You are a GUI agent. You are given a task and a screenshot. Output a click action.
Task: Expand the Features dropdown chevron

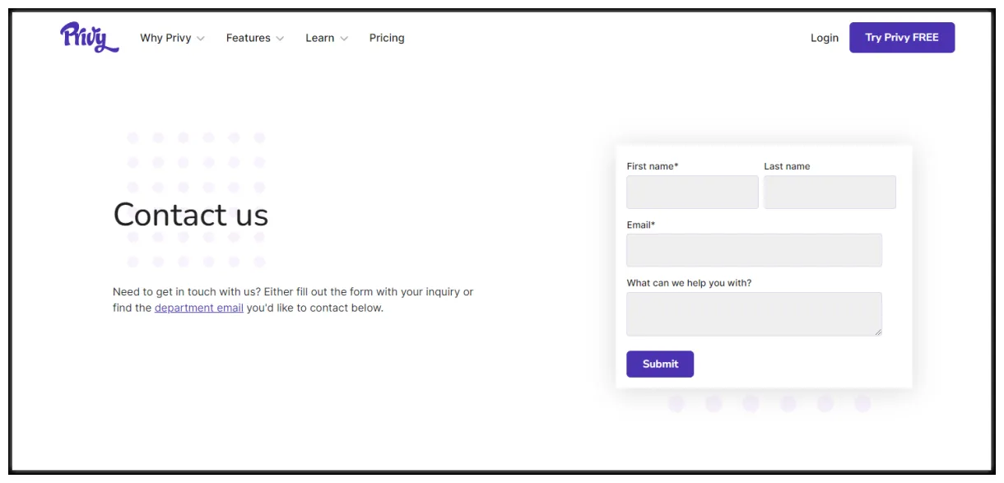(x=280, y=38)
